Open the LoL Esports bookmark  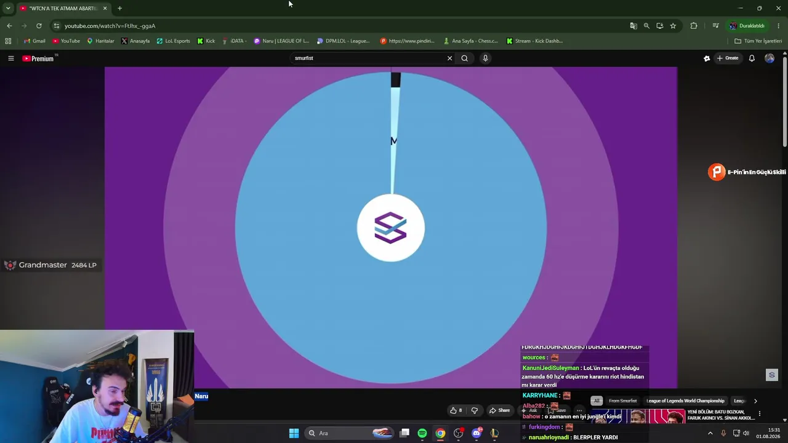173,41
